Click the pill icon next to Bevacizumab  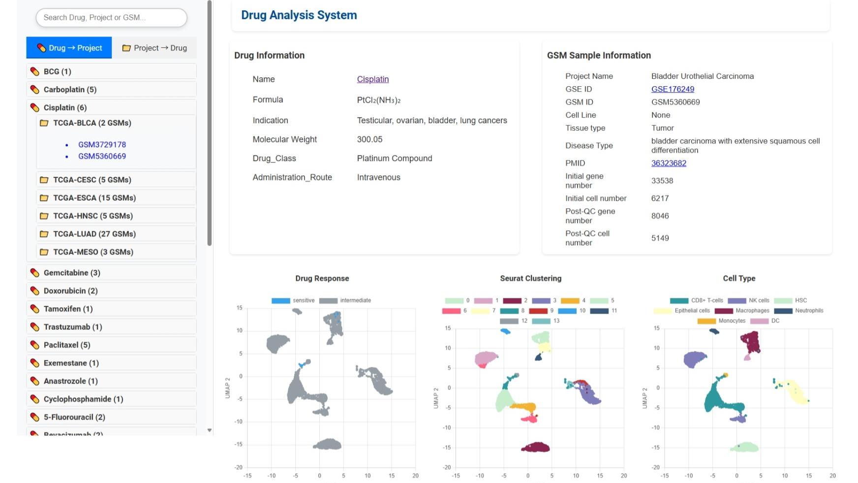click(34, 434)
